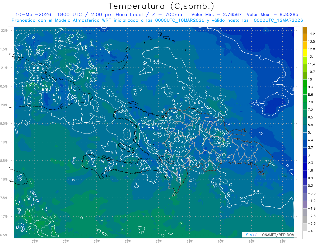Click the "17N" latitude label

(x=4, y=217)
